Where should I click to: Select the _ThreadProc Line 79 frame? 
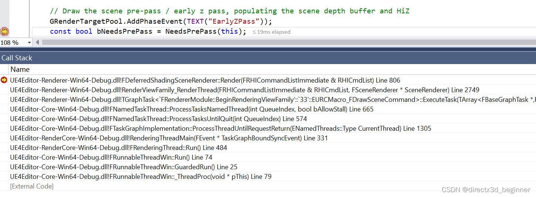[141, 177]
